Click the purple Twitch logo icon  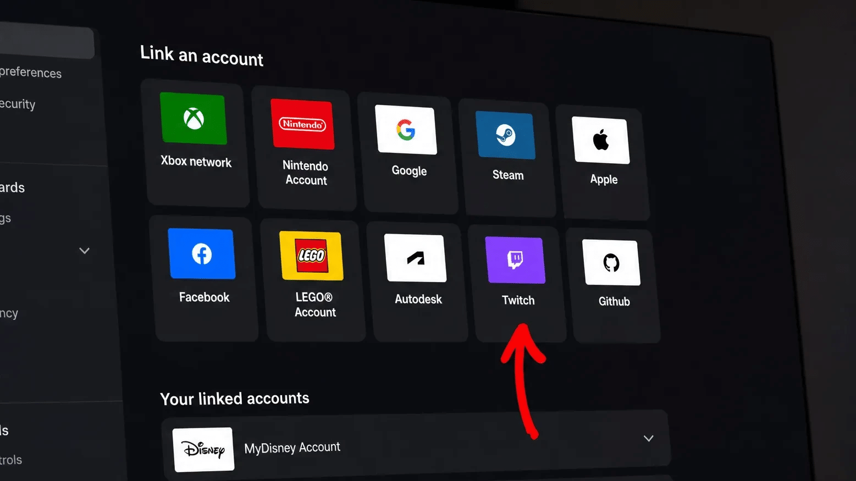(x=515, y=260)
